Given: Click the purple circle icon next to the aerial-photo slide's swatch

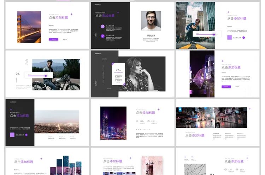Looking at the screenshot, I should tap(26, 135).
